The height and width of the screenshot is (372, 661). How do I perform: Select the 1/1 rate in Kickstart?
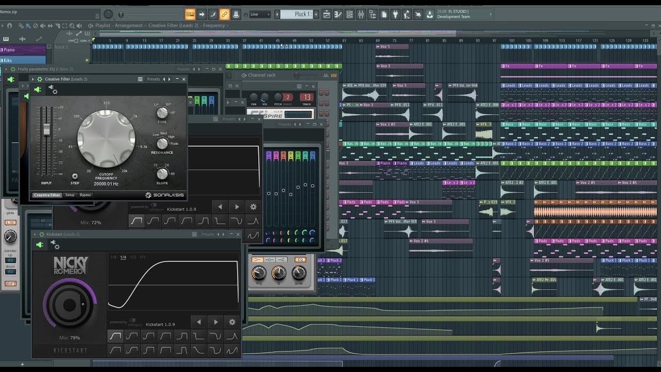point(142,257)
